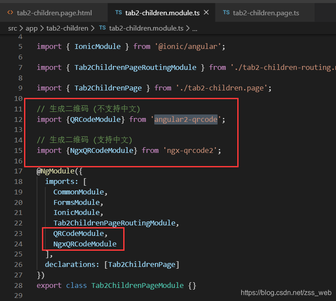
Task: Click '[Tab2ChildrenPage]' on line 26
Action: (142, 265)
